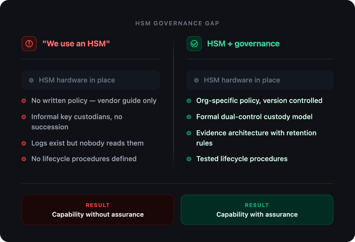The image size is (355, 242).
Task: Click "Org-specific policy, version controlled" item
Action: (x=259, y=101)
